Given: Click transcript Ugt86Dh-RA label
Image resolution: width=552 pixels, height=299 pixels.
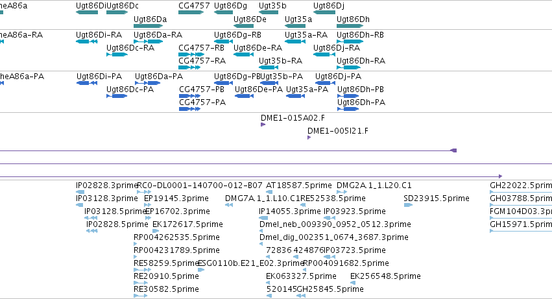Looking at the screenshot, I should click(x=361, y=60).
